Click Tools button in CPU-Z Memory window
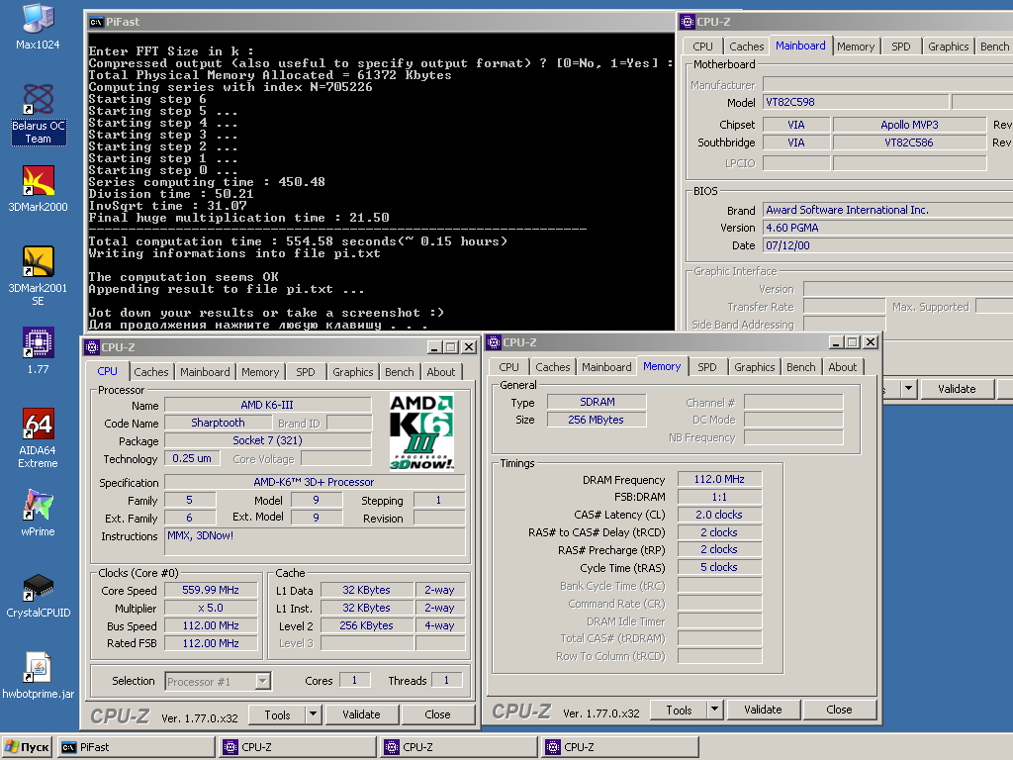Image resolution: width=1013 pixels, height=760 pixels. [679, 710]
